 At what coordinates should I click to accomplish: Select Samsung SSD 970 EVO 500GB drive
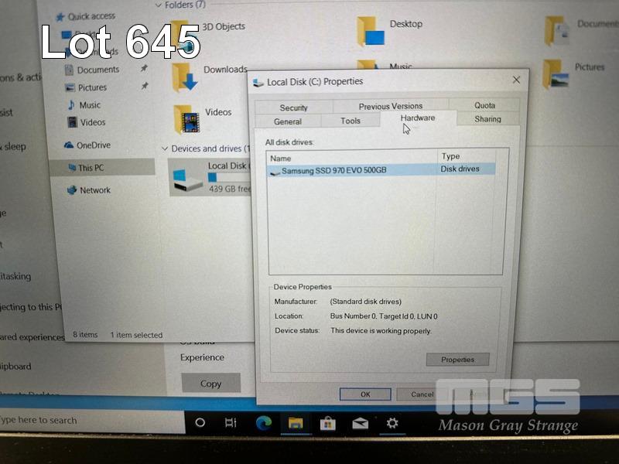click(333, 170)
